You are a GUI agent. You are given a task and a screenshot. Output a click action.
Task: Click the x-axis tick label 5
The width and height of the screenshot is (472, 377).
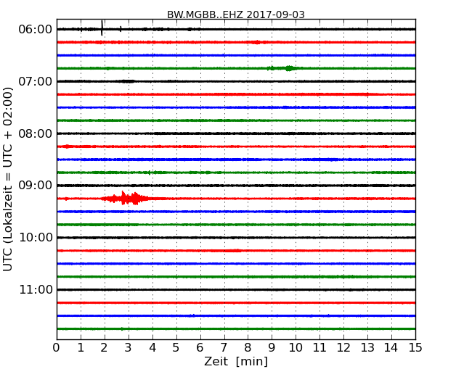tap(176, 348)
